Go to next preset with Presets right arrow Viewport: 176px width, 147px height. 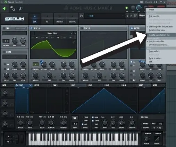coord(157,2)
